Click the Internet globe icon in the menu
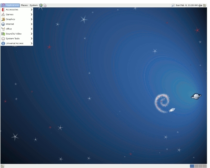 pos(3,24)
